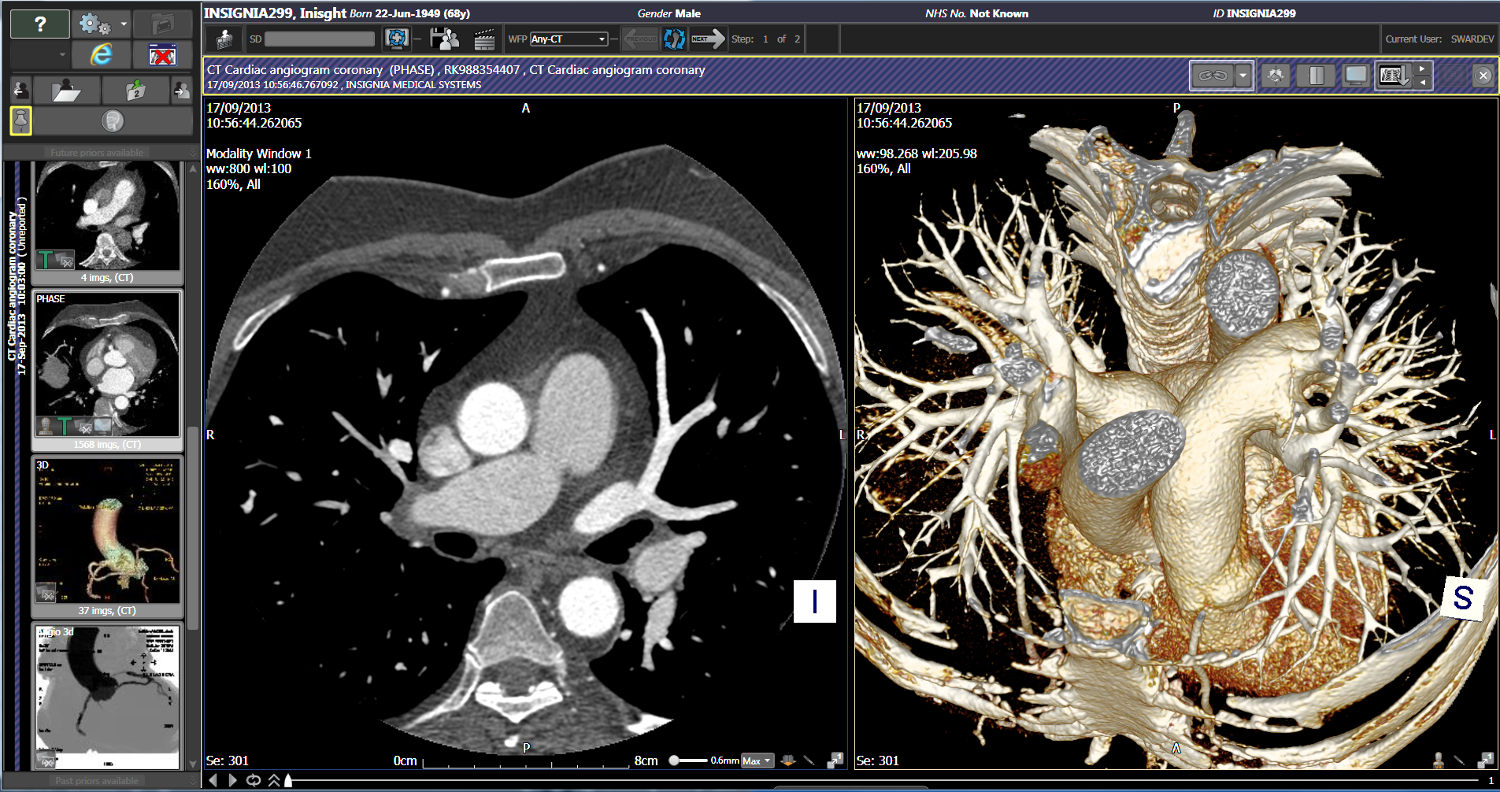Toggle the split-pane layout icon
Viewport: 1500px width, 792px height.
1317,75
